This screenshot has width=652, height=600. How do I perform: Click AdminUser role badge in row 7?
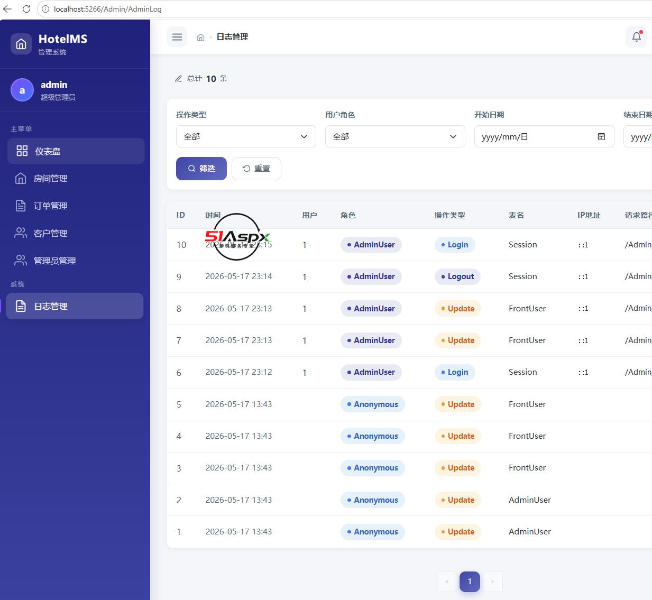371,340
